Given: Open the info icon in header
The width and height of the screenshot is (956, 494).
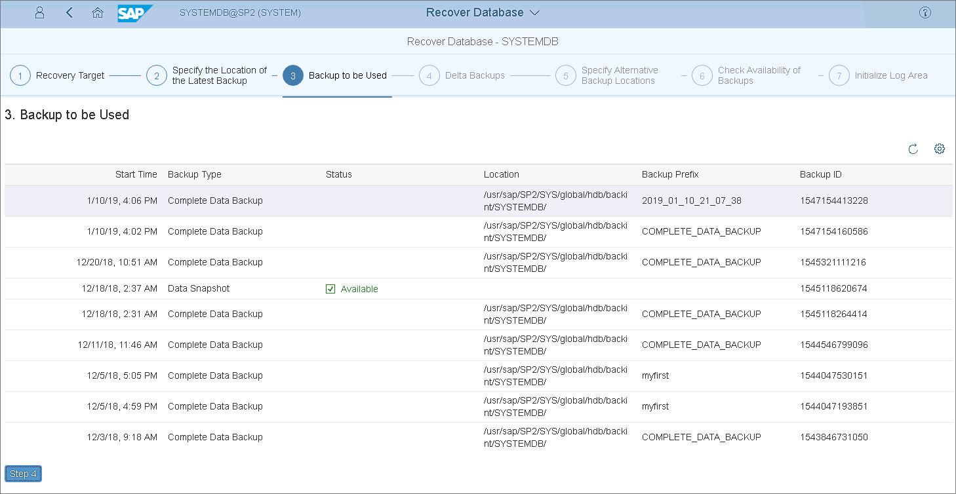Looking at the screenshot, I should (925, 12).
